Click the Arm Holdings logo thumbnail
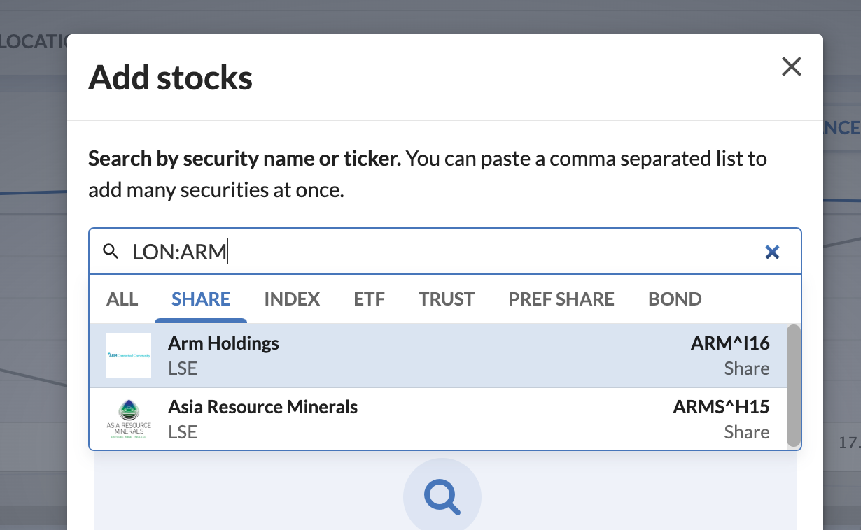 click(x=129, y=355)
